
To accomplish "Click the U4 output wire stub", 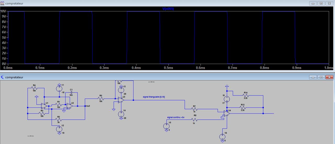I will tap(269, 114).
